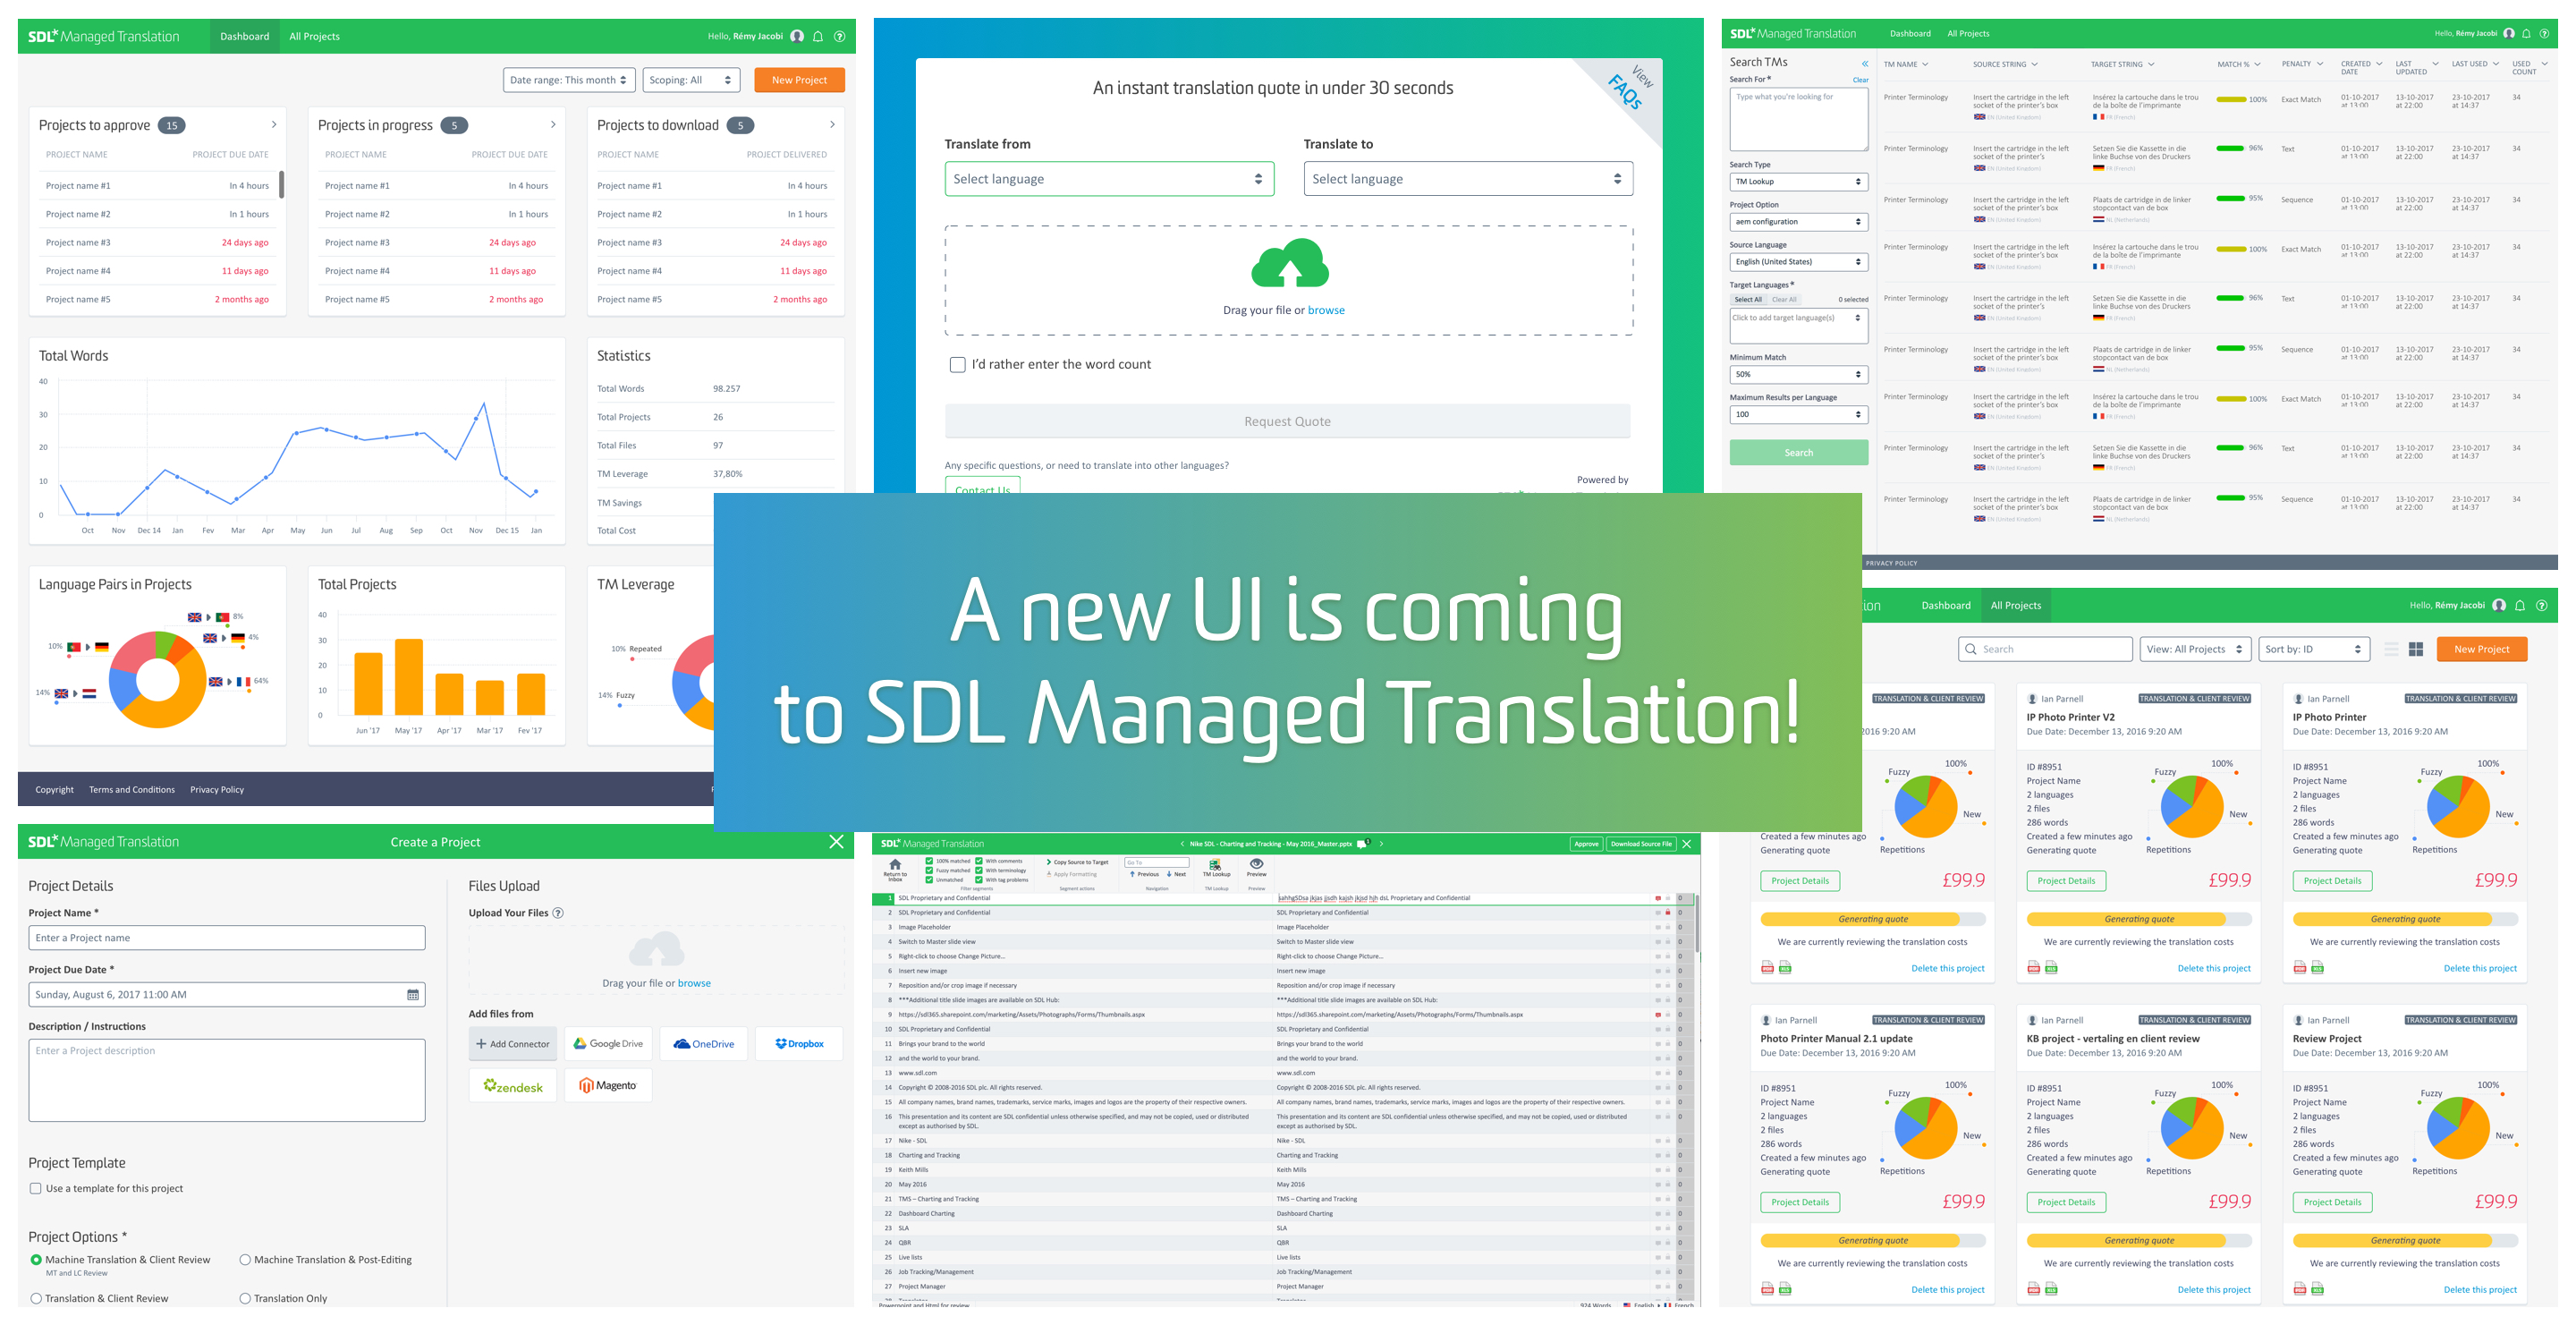Click the cloud upload icon in the quote form
2576x1325 pixels.
(x=1290, y=263)
